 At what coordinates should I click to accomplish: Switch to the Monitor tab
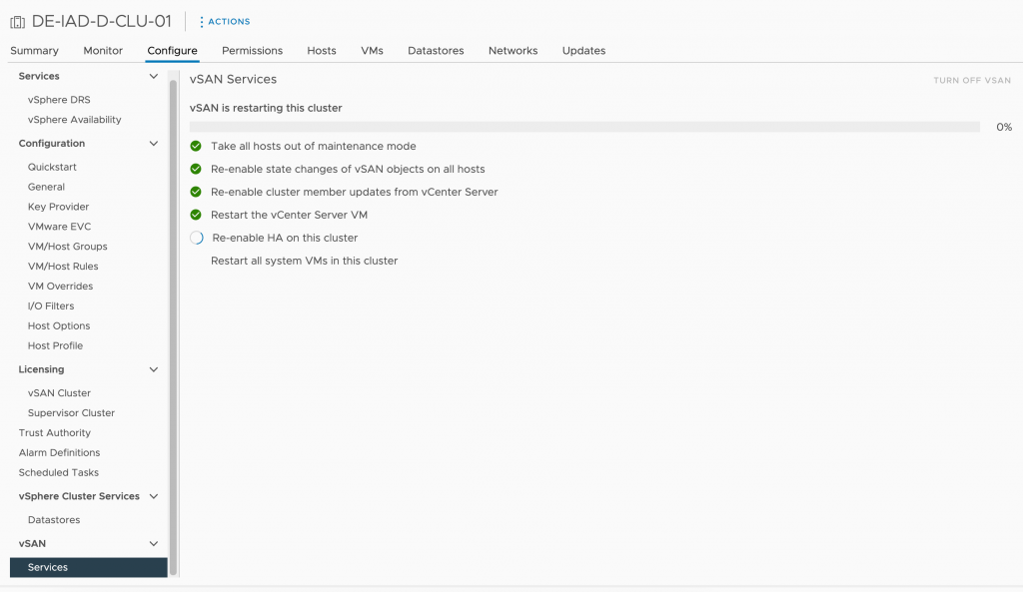(x=102, y=50)
